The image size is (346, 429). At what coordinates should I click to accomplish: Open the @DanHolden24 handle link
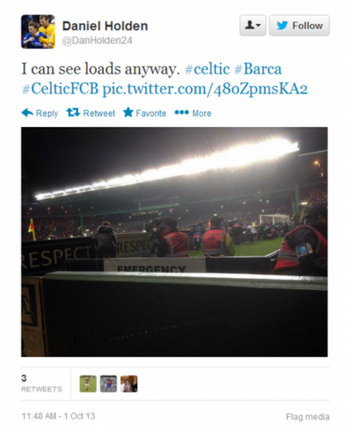click(98, 40)
